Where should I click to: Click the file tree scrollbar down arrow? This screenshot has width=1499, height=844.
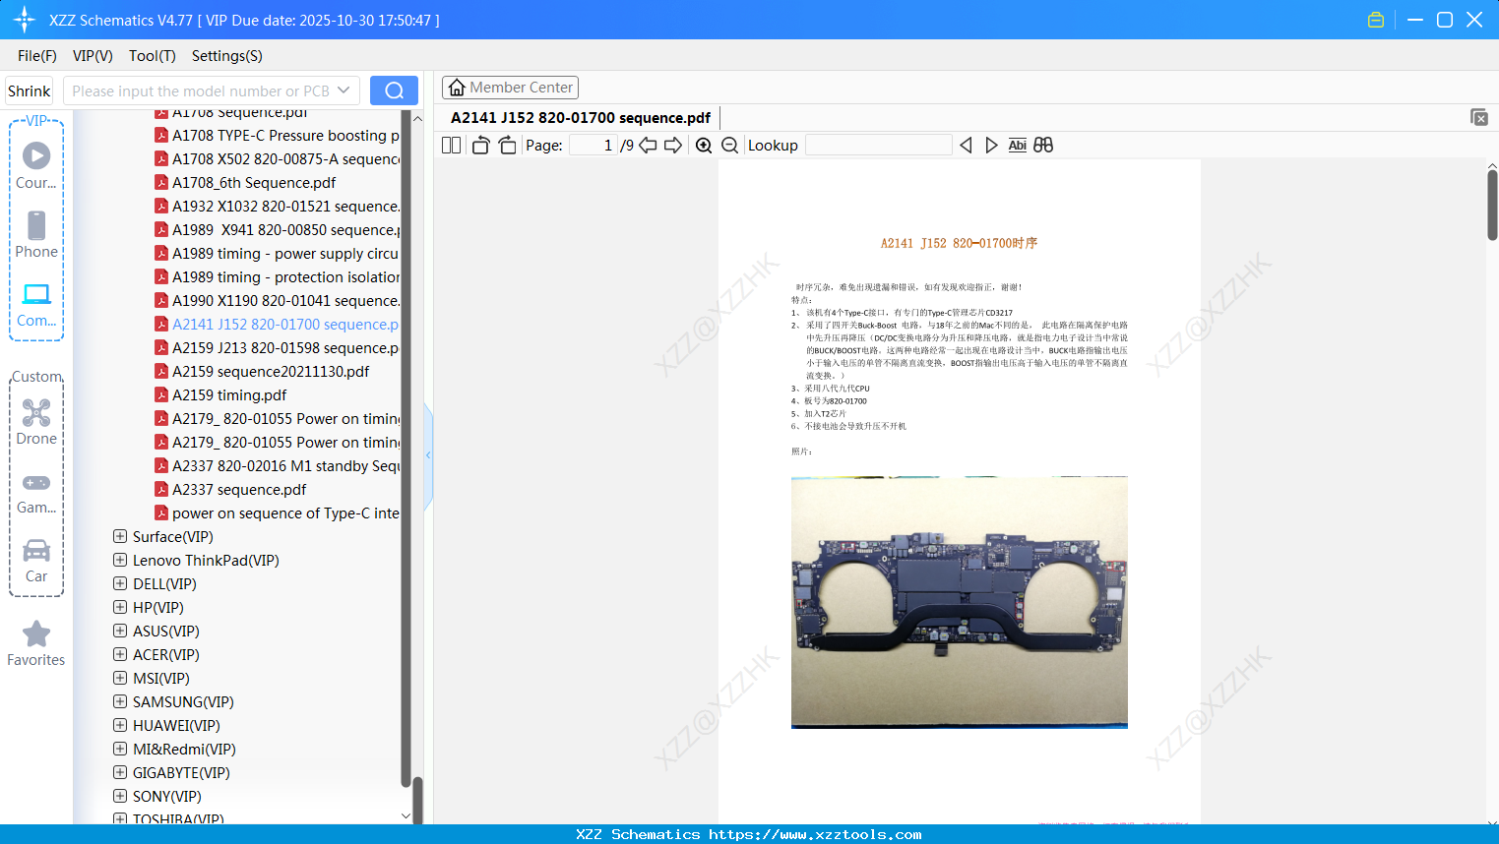pos(406,815)
